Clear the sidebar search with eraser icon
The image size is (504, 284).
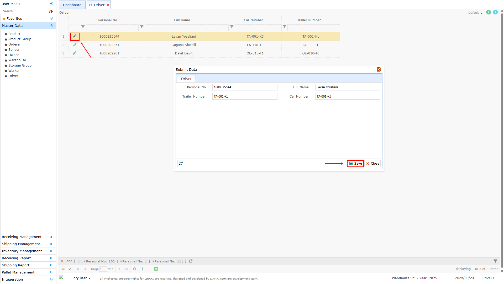point(51,11)
